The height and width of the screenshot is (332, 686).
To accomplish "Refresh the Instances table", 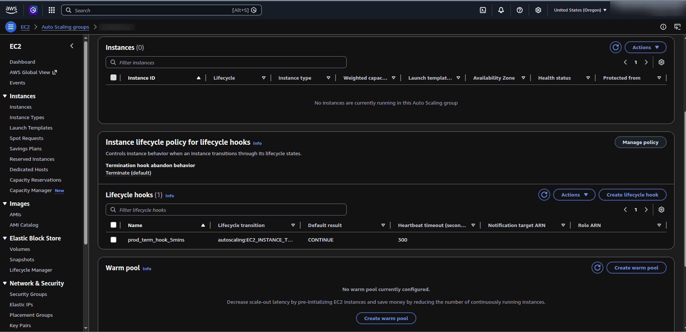I will point(616,47).
